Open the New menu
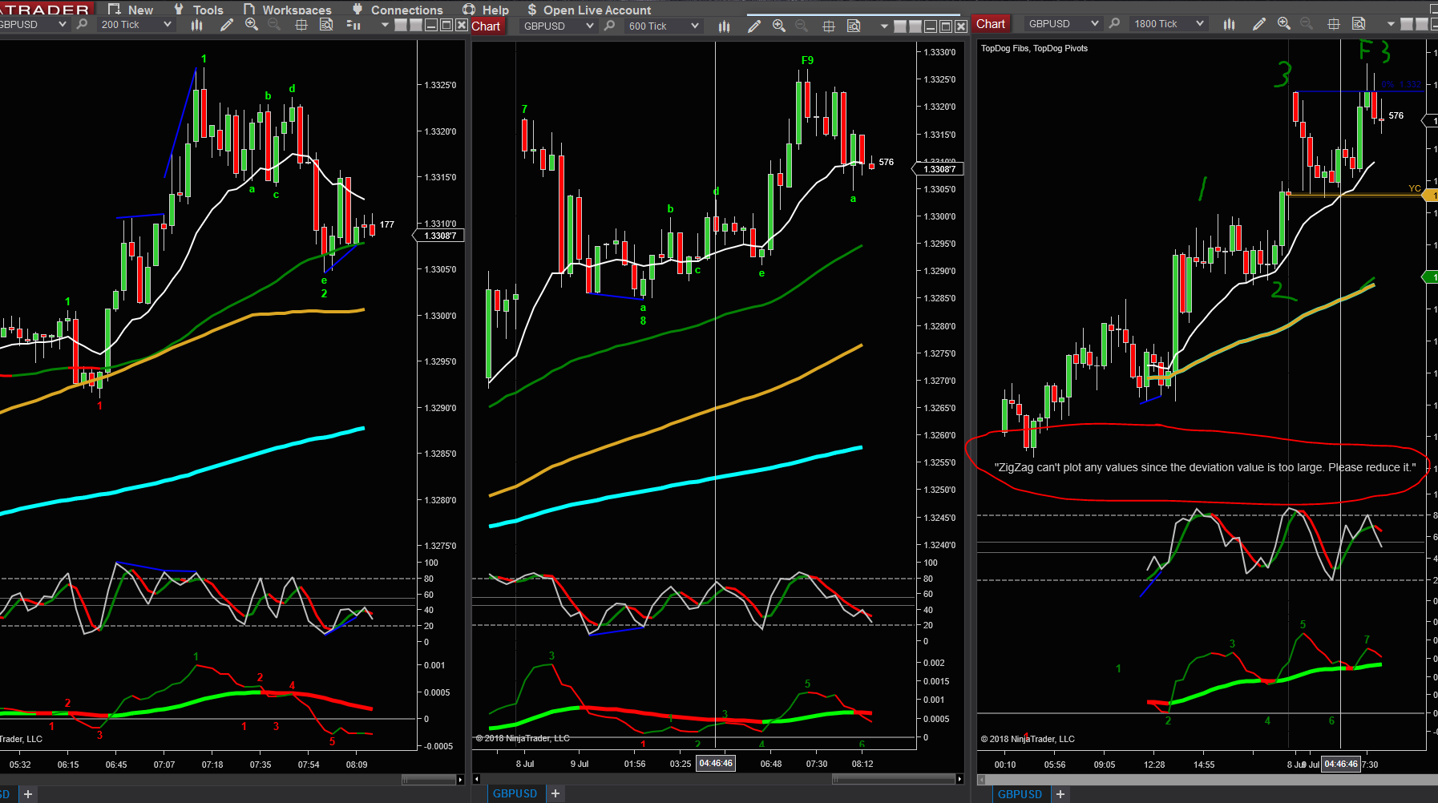 [131, 10]
